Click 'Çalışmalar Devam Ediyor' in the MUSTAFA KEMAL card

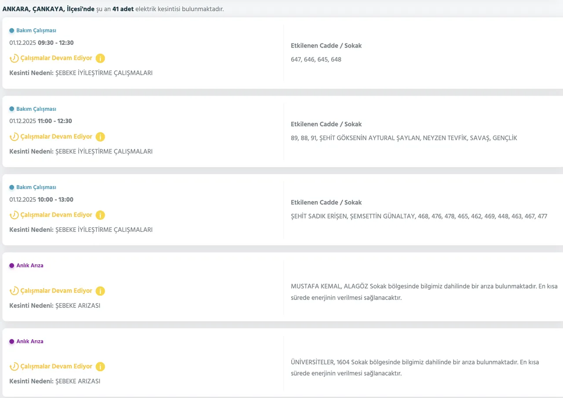[56, 291]
